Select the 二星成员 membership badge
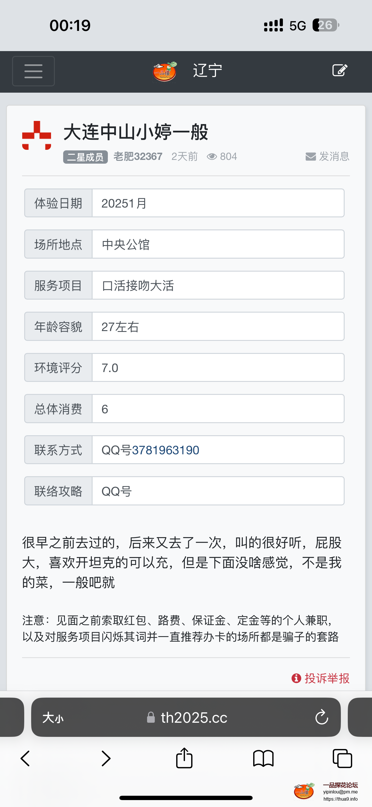Image resolution: width=372 pixels, height=807 pixels. pos(85,157)
